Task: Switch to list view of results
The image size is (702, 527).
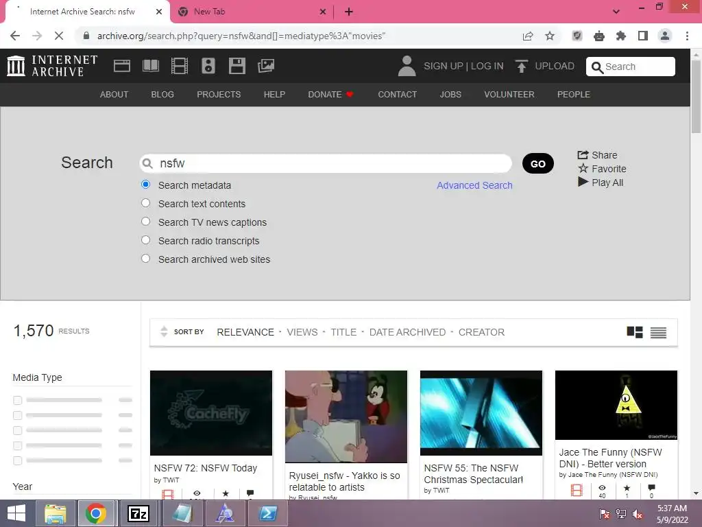Action: [x=658, y=332]
